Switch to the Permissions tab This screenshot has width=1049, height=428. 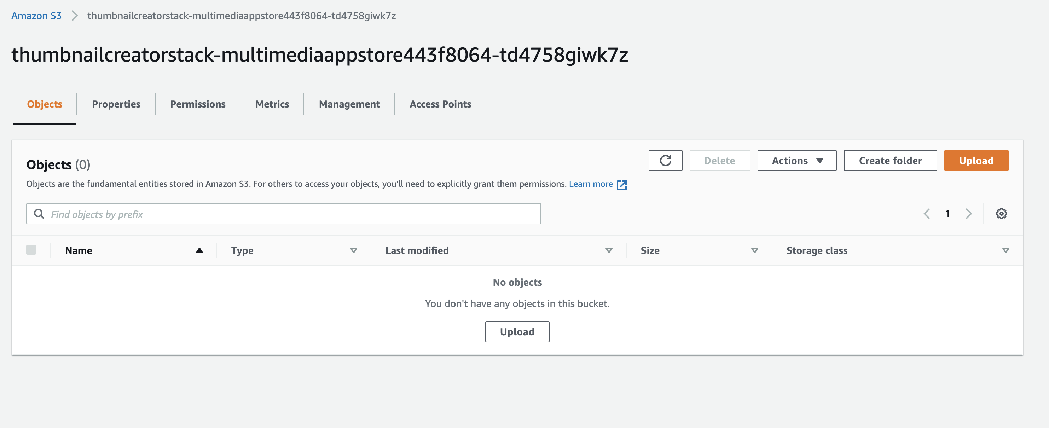click(x=197, y=104)
